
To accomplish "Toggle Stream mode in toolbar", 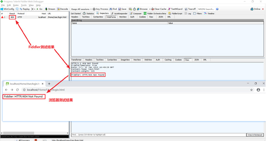I will pyautogui.click(x=50, y=9).
